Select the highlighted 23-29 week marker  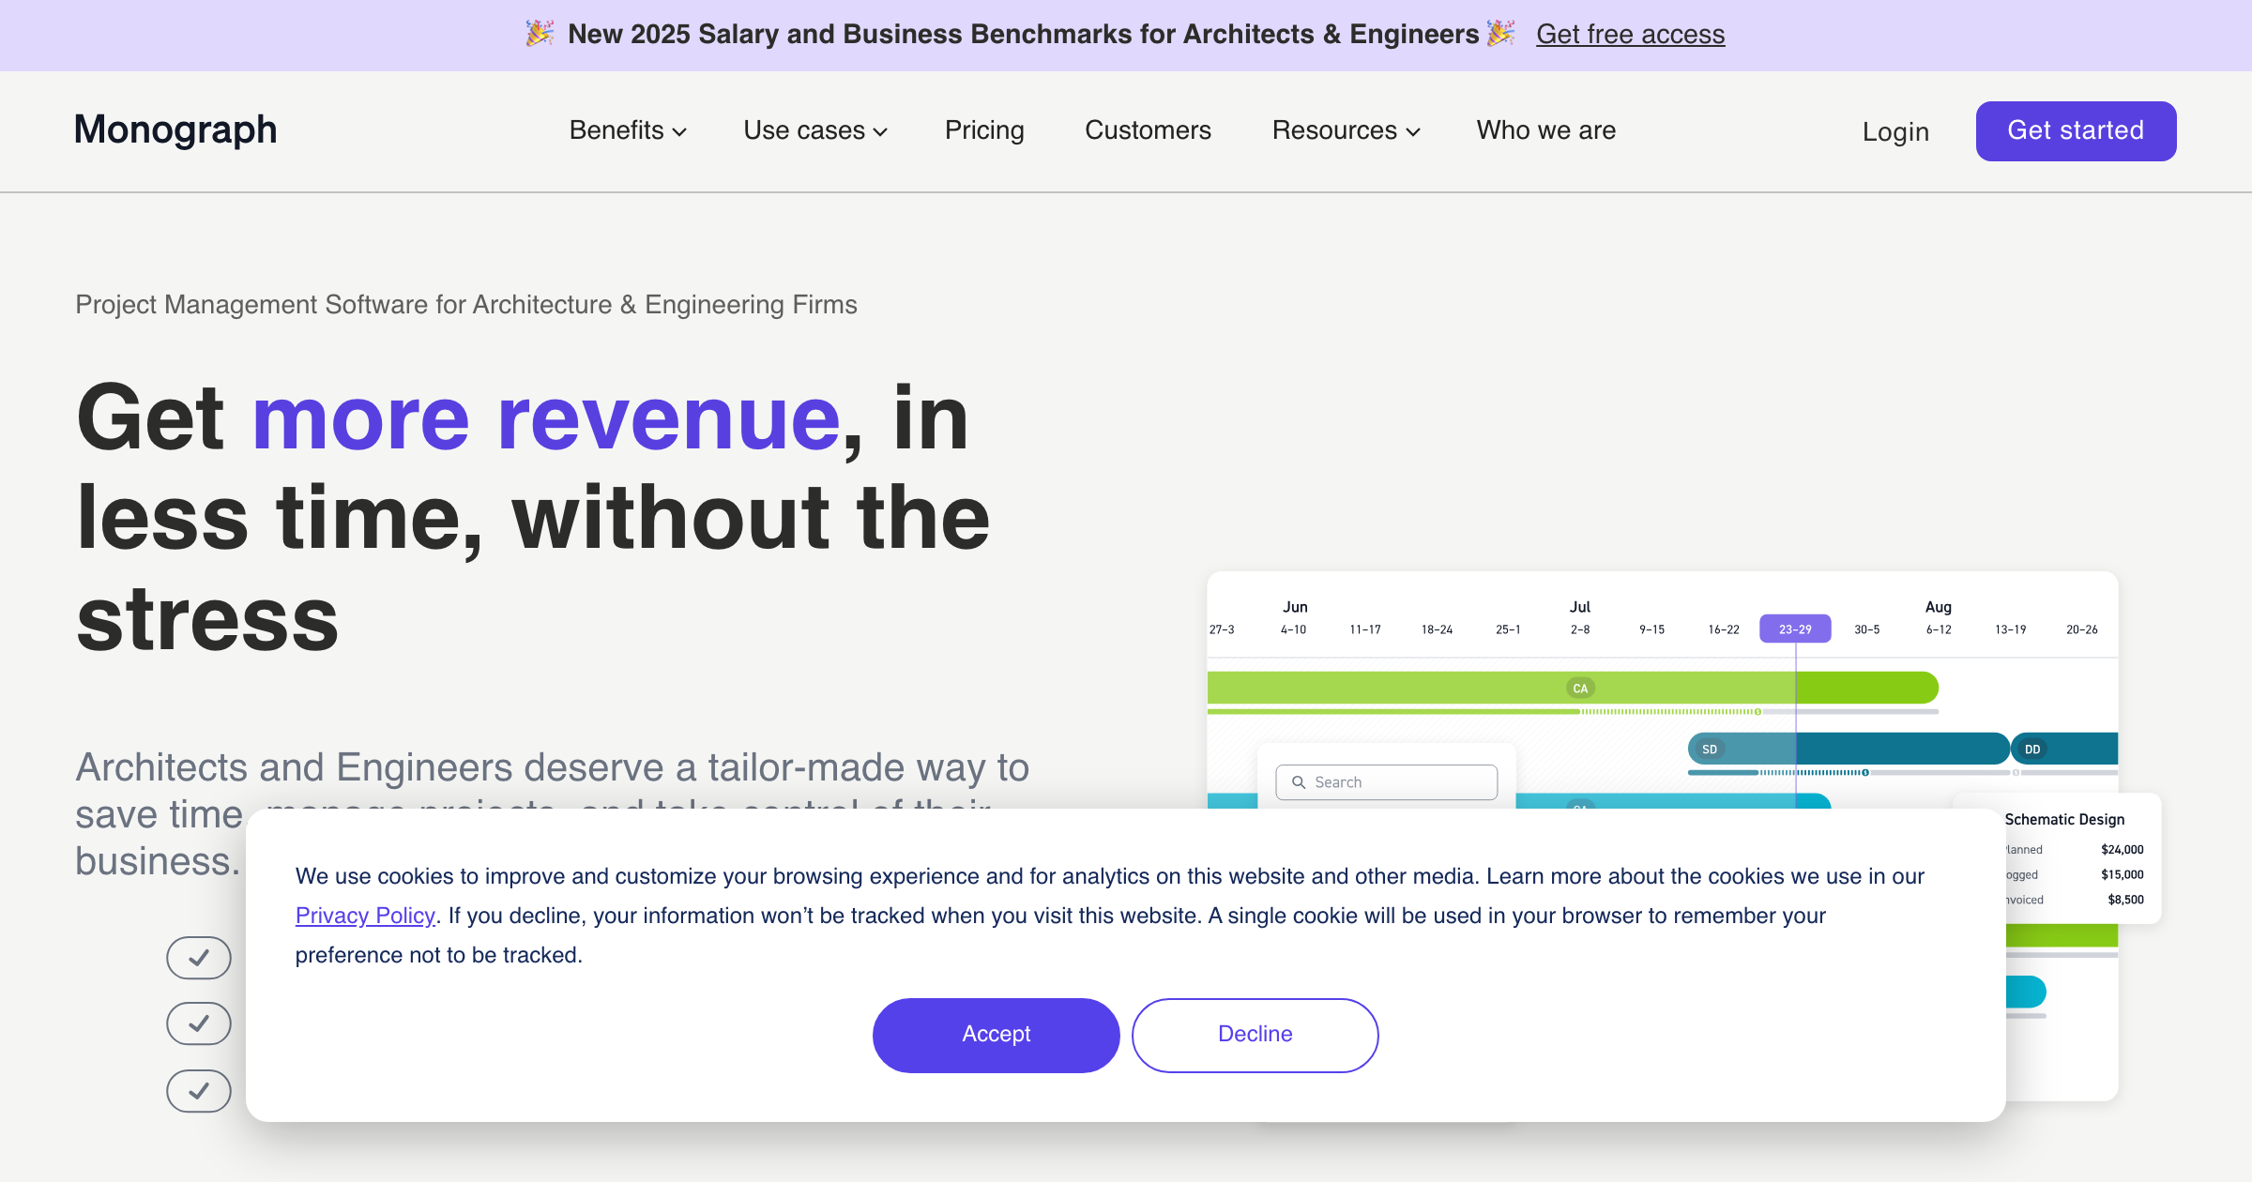click(x=1795, y=629)
